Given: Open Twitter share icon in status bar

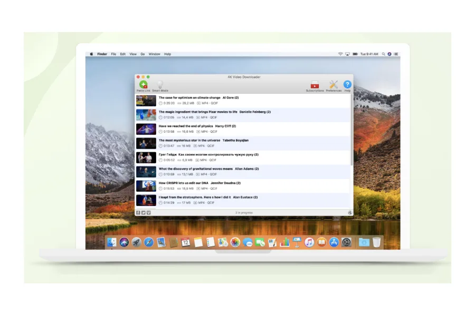Looking at the screenshot, I should tap(143, 213).
